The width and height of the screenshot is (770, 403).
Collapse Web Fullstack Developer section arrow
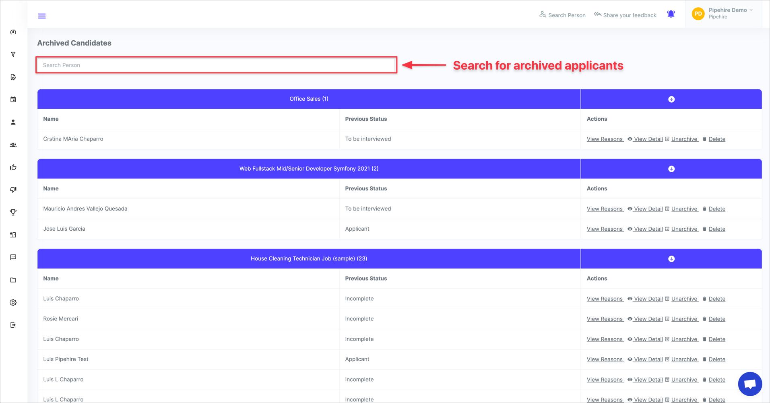point(671,169)
